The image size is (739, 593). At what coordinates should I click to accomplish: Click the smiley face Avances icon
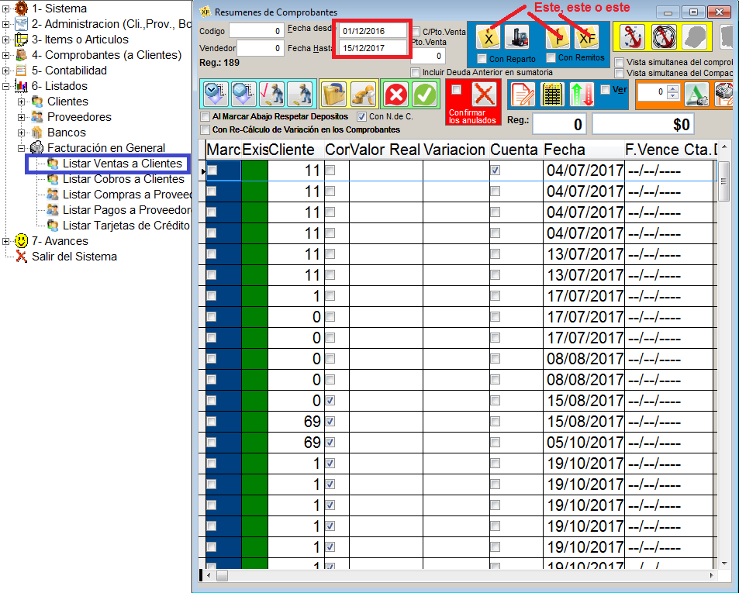pos(21,240)
